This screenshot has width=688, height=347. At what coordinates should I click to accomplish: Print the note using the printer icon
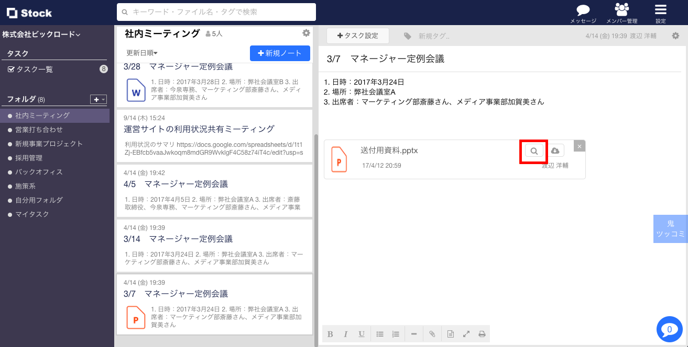point(482,333)
